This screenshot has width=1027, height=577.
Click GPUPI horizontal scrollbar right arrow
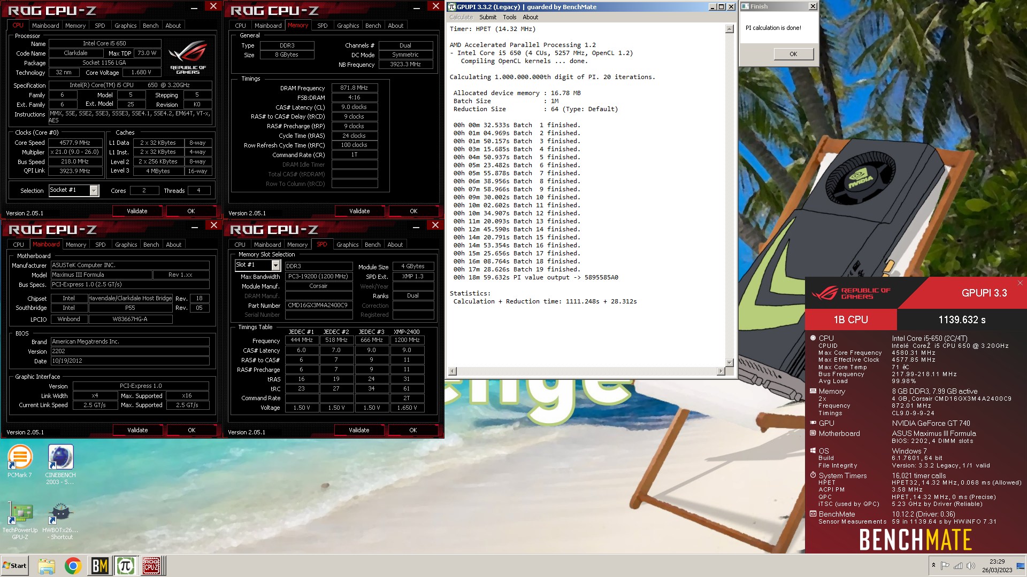[721, 371]
